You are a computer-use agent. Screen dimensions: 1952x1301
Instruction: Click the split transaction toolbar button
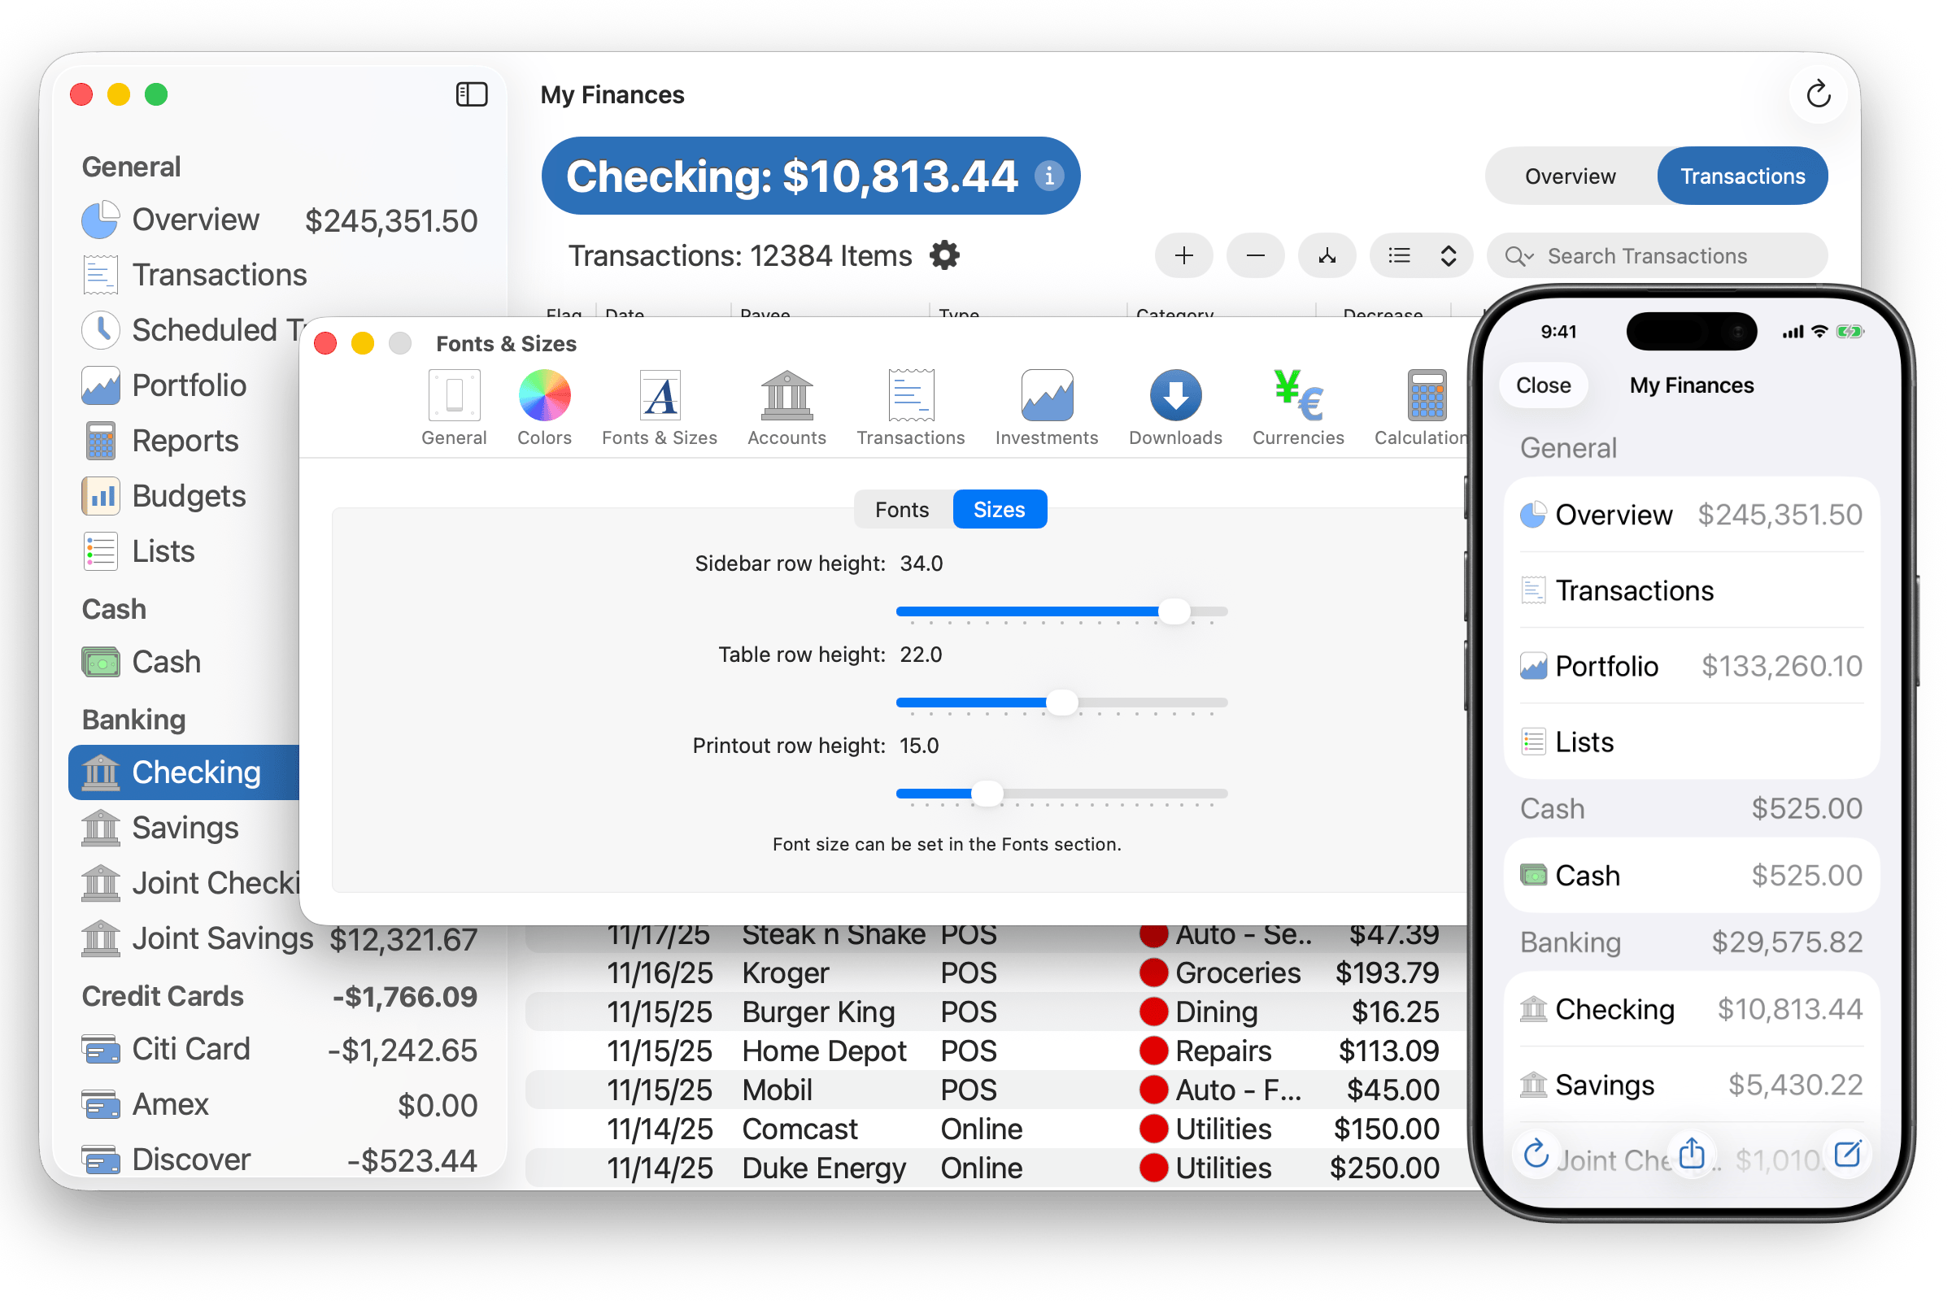[x=1327, y=255]
